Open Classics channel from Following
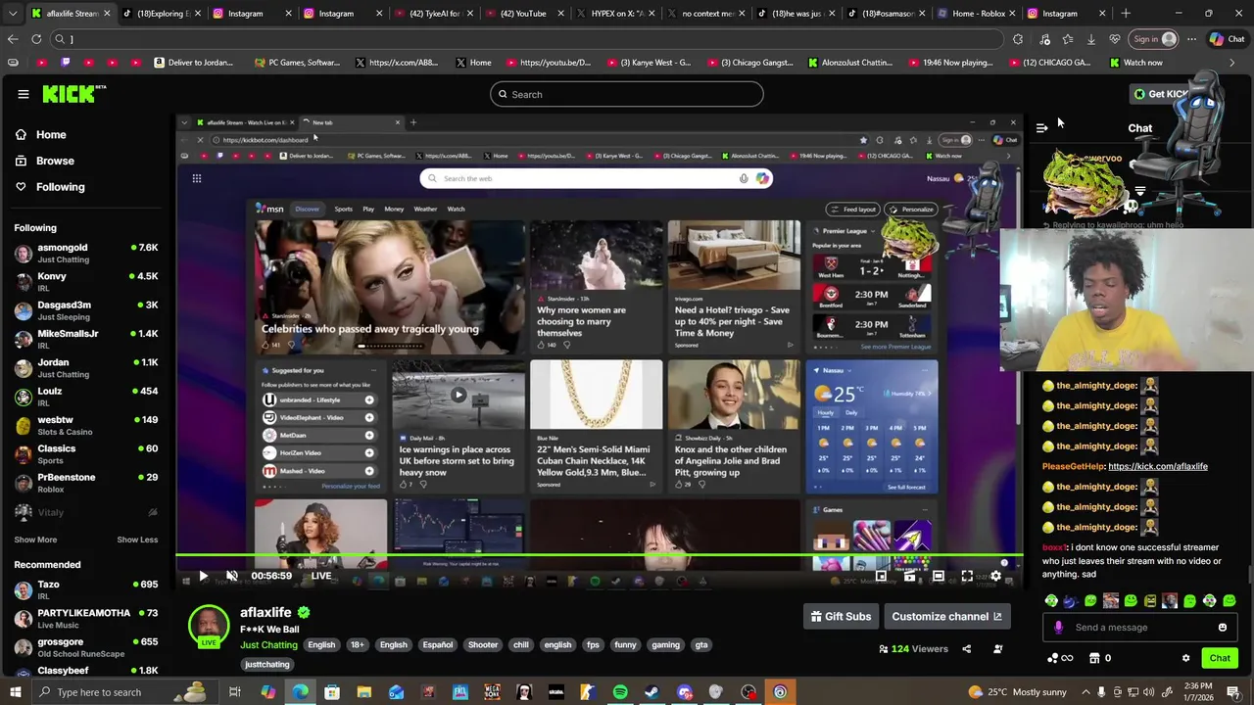The image size is (1254, 705). point(86,453)
